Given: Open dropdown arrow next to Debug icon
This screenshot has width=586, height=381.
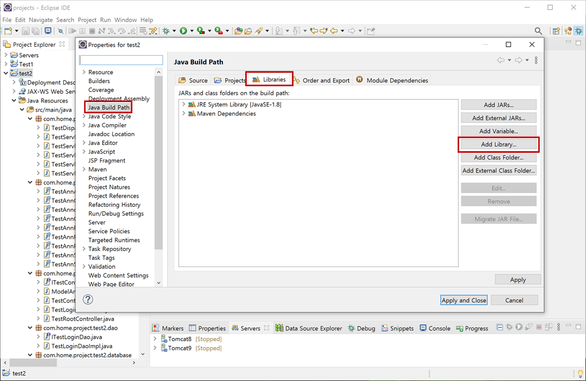Looking at the screenshot, I should point(174,31).
